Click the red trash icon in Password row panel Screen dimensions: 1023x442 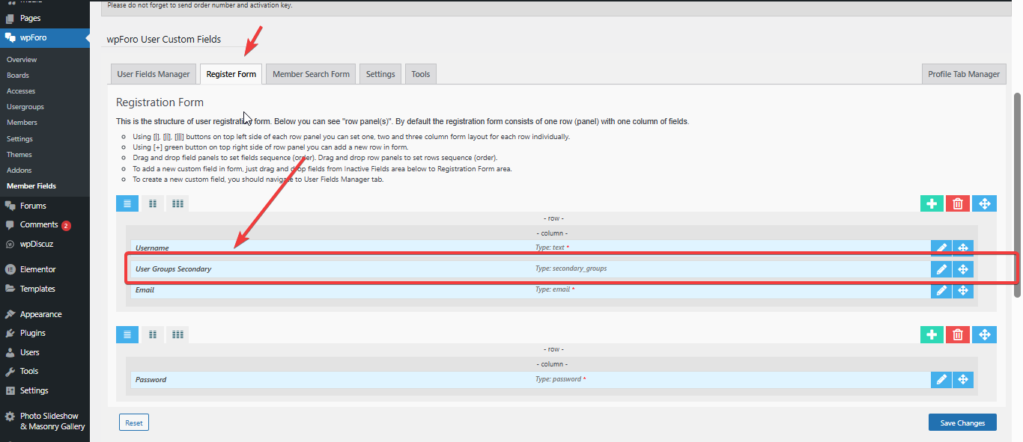(958, 335)
